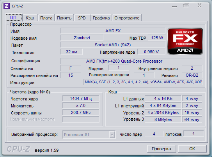Click the версия 1.59 text
This screenshot has height=158, width=213.
pyautogui.click(x=46, y=150)
